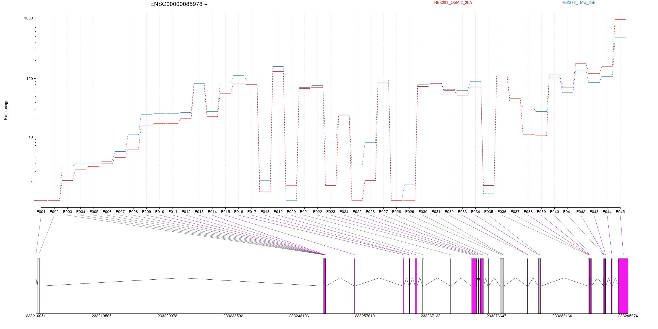Click exon label E041
658x329 pixels.
click(568, 212)
